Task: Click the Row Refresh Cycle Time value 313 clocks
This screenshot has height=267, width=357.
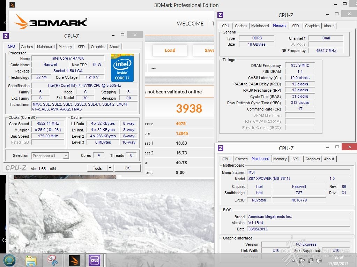Action: [300, 102]
